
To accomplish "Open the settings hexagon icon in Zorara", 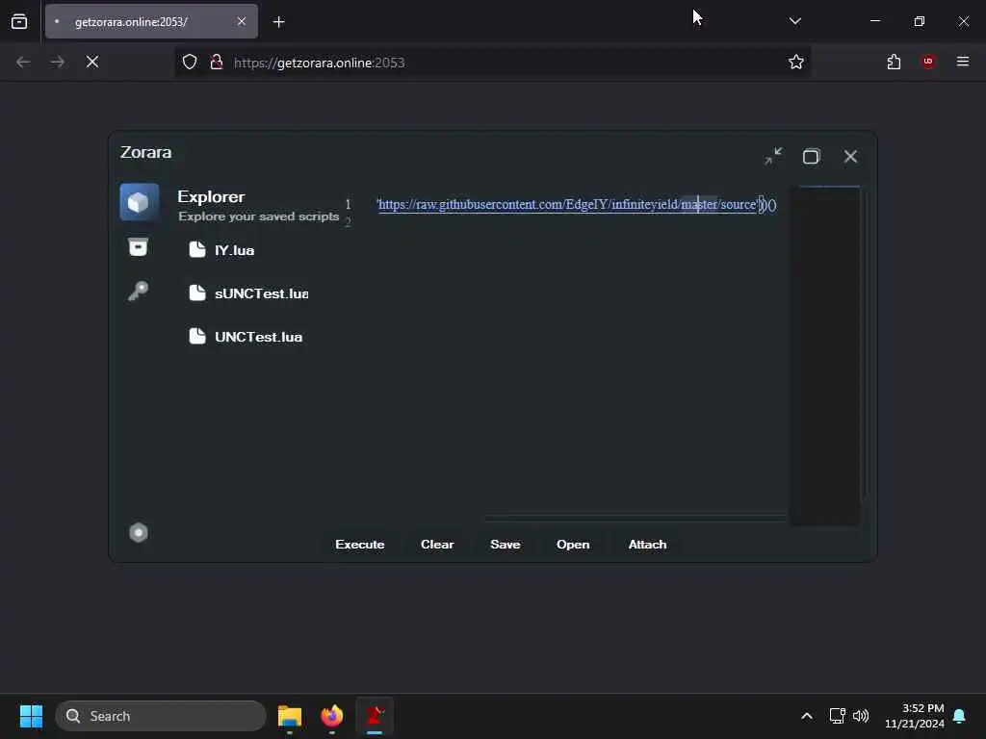I will [x=139, y=533].
